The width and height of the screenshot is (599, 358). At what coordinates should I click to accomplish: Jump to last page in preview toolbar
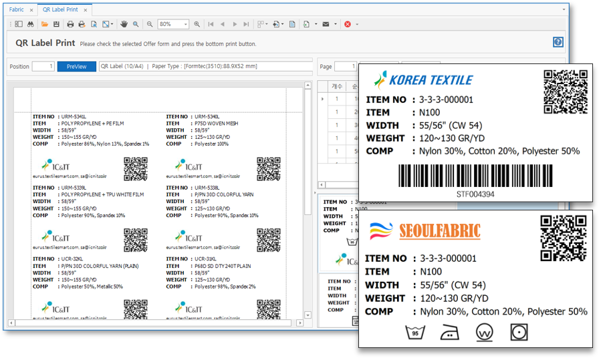click(246, 24)
